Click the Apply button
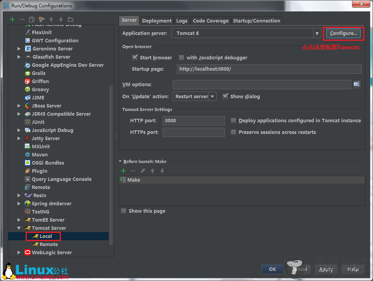 326,269
